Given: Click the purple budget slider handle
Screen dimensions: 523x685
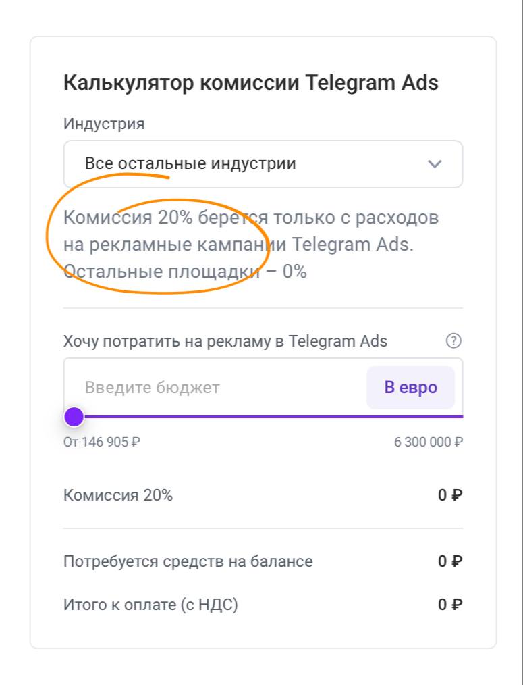Looking at the screenshot, I should 74,417.
